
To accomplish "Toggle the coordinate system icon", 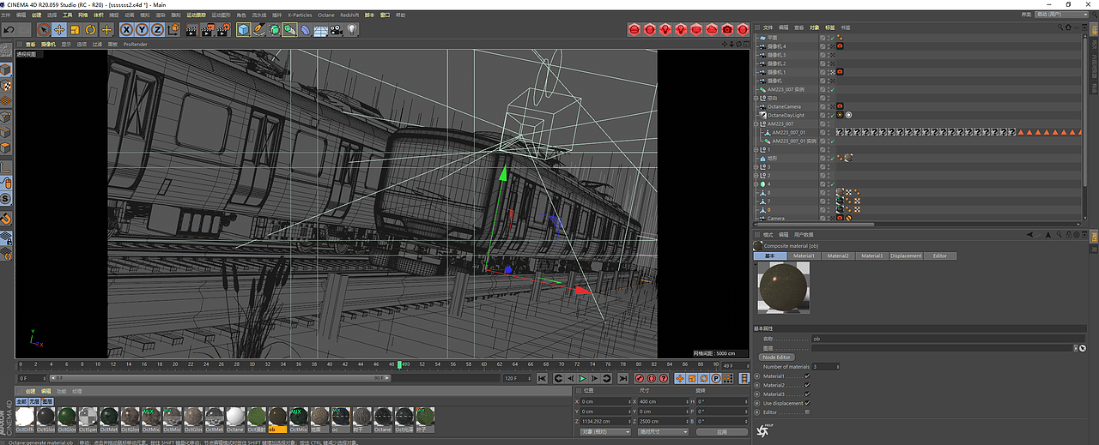I will point(173,29).
